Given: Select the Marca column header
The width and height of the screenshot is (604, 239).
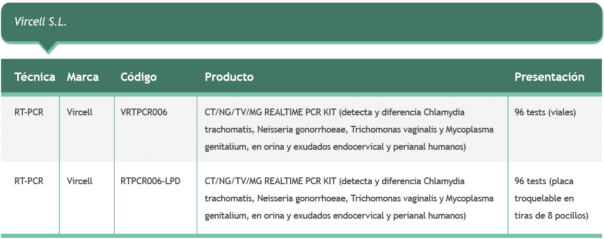Looking at the screenshot, I should point(83,77).
